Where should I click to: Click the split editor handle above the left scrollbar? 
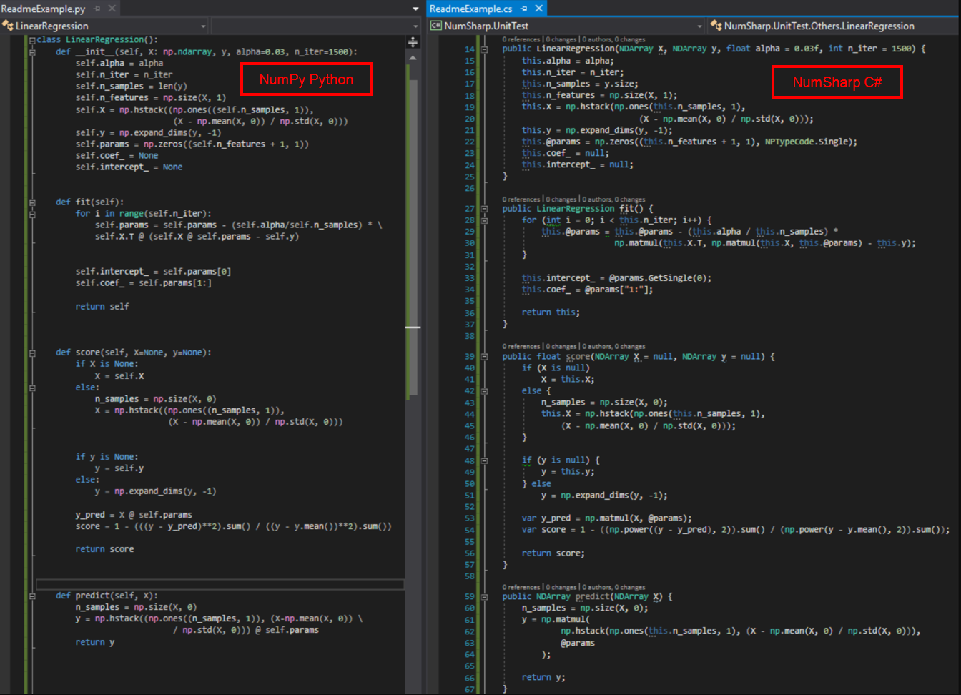click(x=413, y=41)
